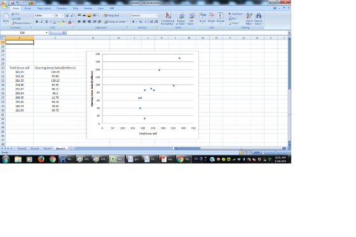Click the Format cells icon

click(220, 16)
